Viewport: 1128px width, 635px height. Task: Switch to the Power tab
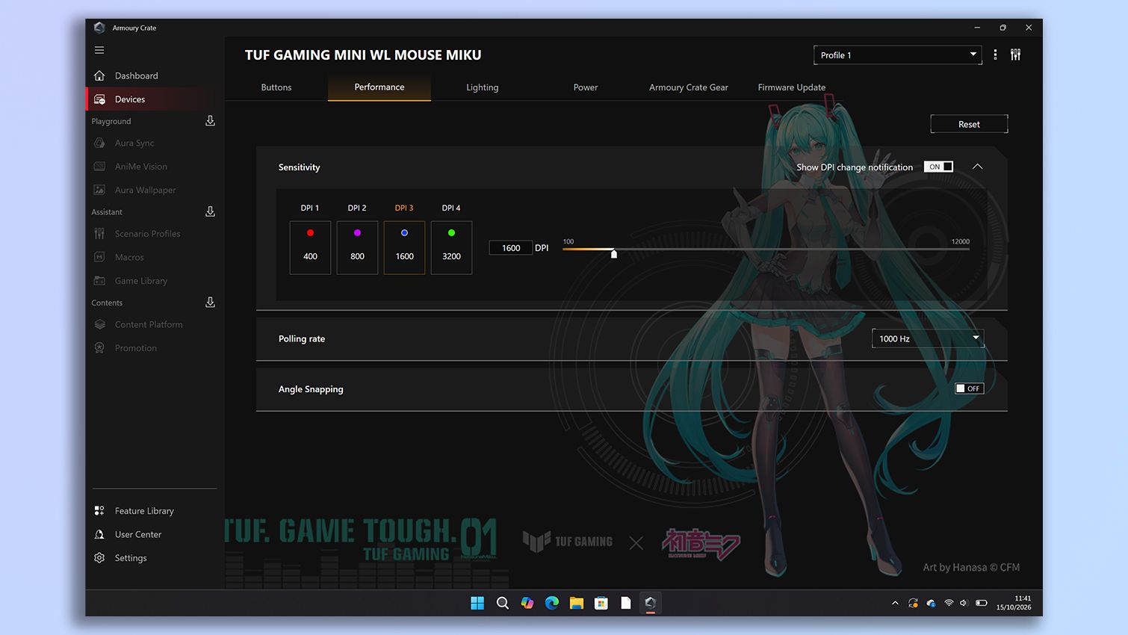[586, 87]
